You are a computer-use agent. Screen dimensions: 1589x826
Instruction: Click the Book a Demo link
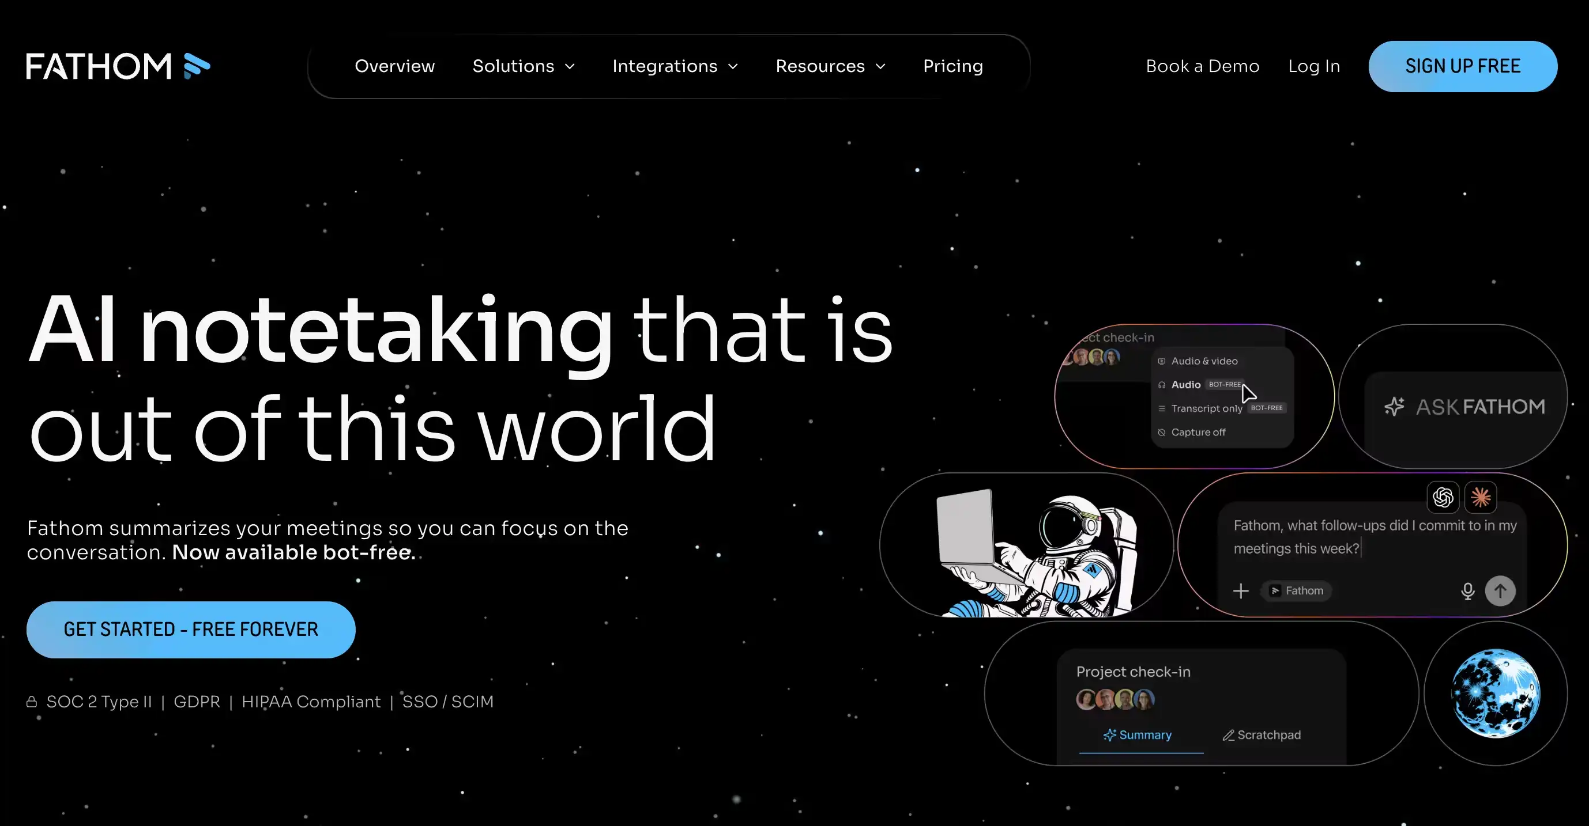click(1202, 66)
